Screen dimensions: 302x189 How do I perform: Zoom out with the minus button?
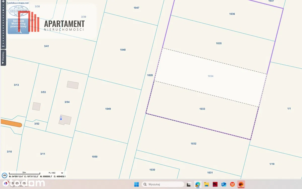coord(3,46)
